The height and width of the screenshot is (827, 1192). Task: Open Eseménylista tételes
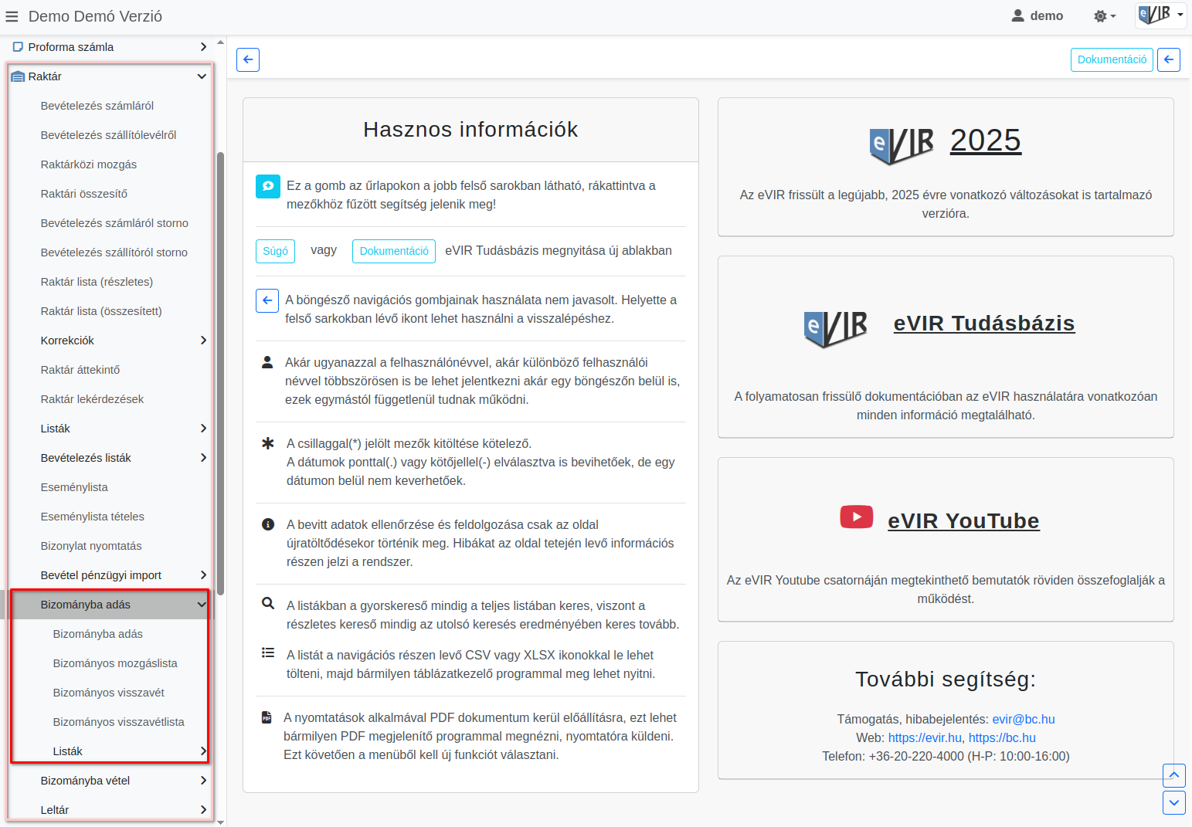pyautogui.click(x=93, y=517)
